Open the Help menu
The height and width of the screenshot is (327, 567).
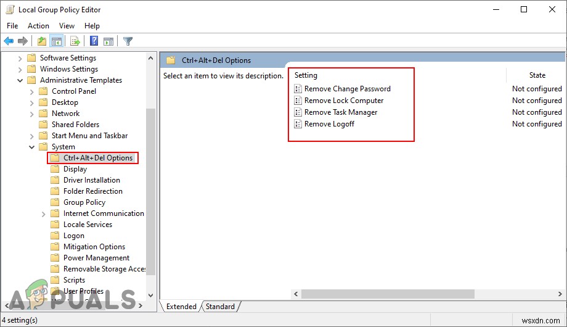tap(92, 26)
